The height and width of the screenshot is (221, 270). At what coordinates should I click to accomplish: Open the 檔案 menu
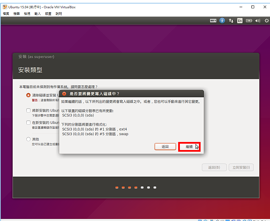6,14
